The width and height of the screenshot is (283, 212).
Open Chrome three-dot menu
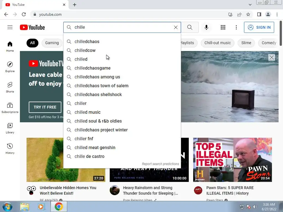pyautogui.click(x=277, y=14)
